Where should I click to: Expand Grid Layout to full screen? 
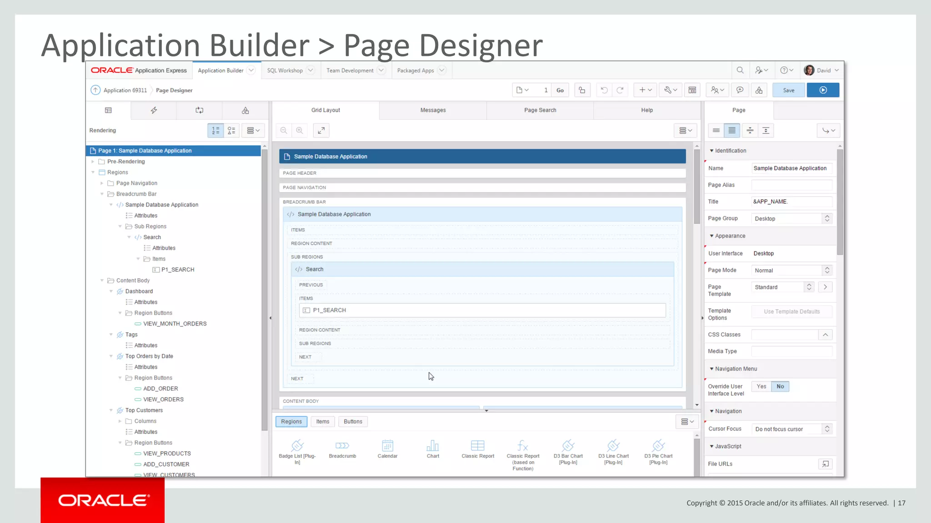click(321, 130)
